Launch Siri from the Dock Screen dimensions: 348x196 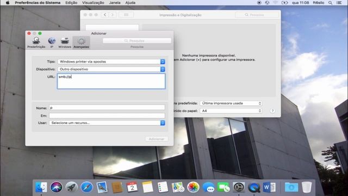coord(57,187)
